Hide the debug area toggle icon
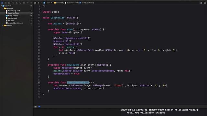 click(x=36, y=107)
